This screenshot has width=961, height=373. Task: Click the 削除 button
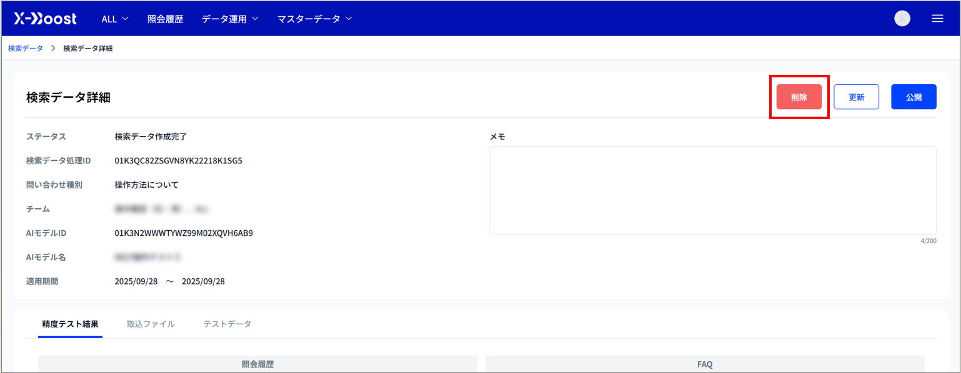click(799, 97)
